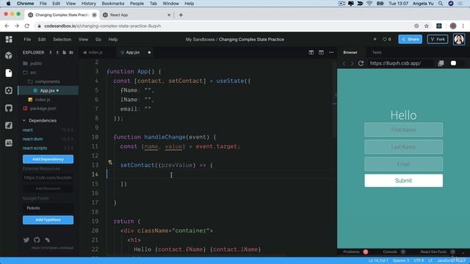The width and height of the screenshot is (470, 264).
Task: Open the Selection menu
Action: [x=62, y=39]
